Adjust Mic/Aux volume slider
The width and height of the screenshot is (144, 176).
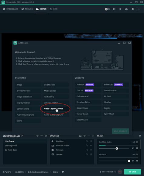115,161
